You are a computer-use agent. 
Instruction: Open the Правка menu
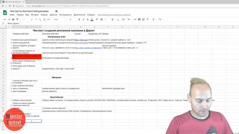20,15
